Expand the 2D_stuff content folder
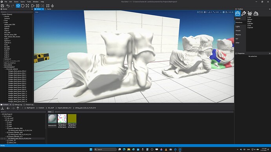Screen dimensions: 271x152 click(x=5, y=118)
